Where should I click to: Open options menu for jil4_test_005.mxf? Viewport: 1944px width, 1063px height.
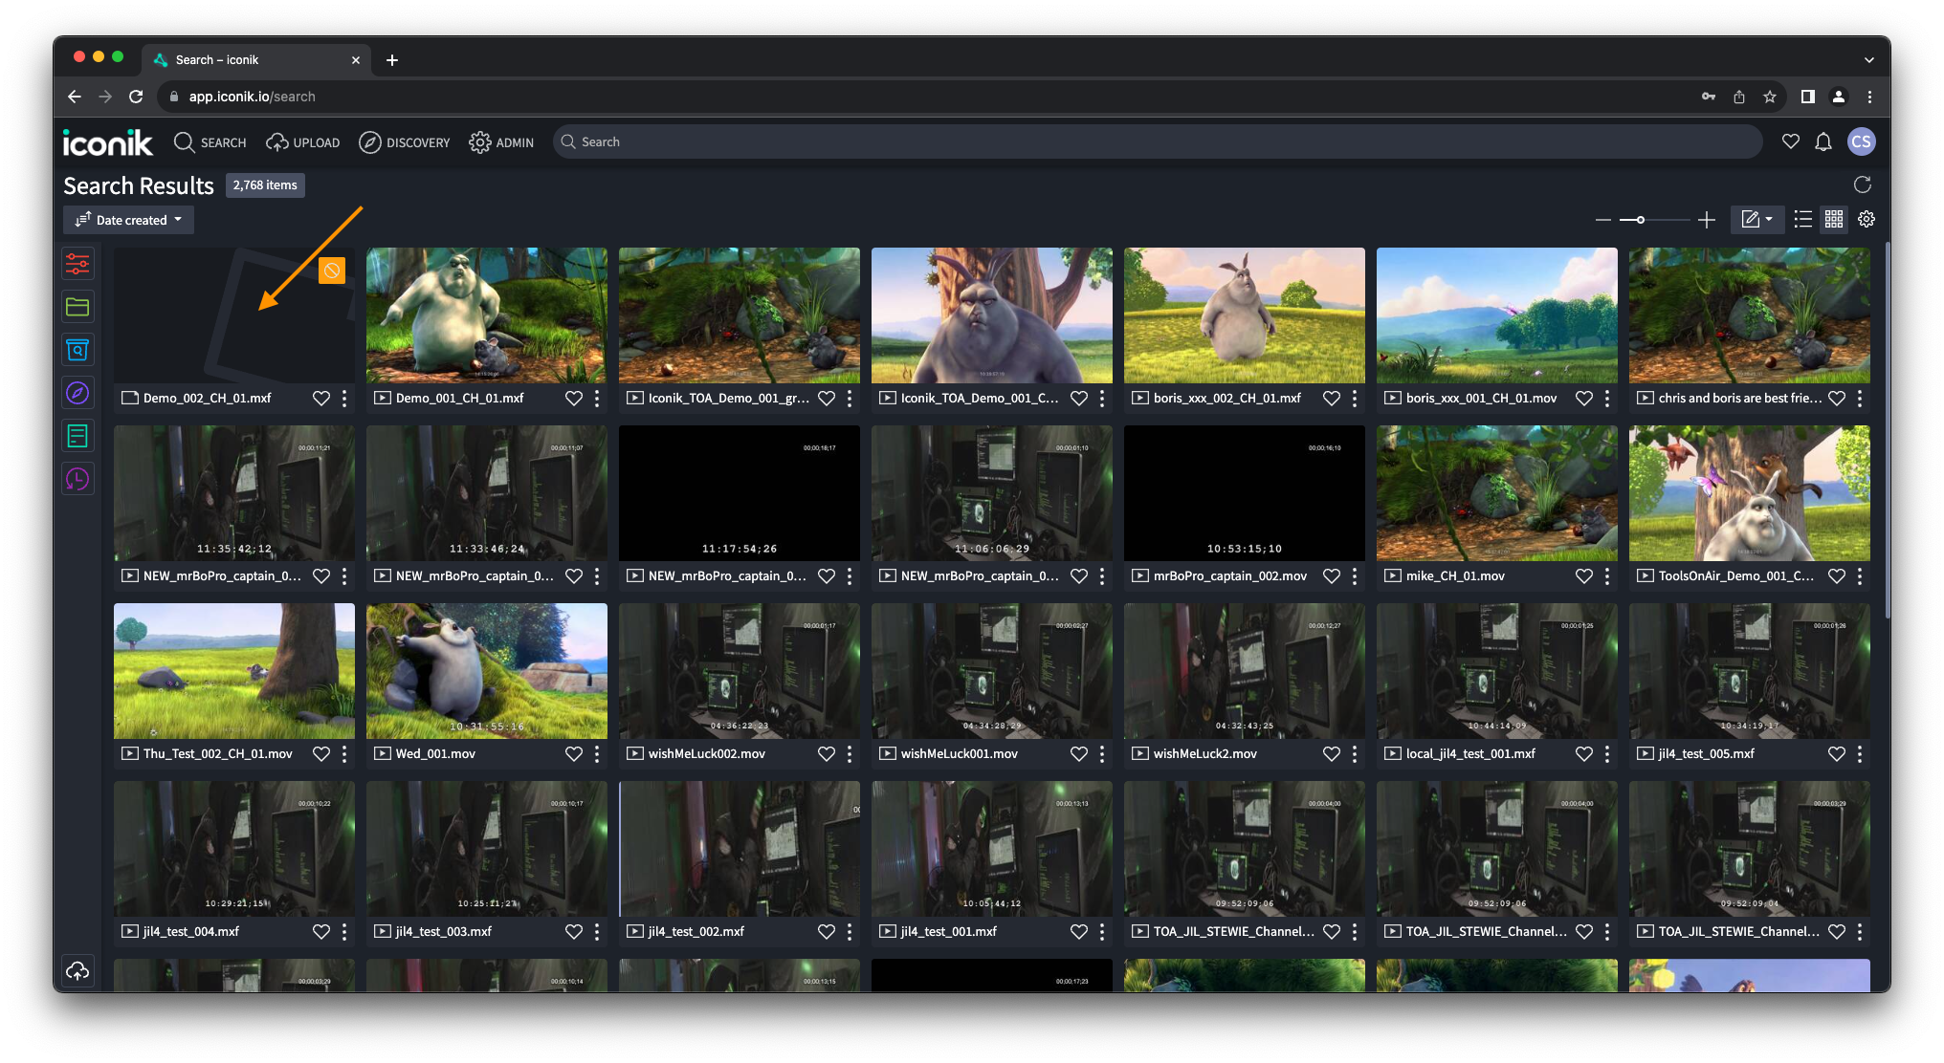click(1860, 754)
